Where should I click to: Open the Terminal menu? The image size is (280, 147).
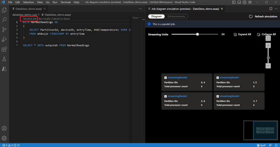tap(65, 2)
